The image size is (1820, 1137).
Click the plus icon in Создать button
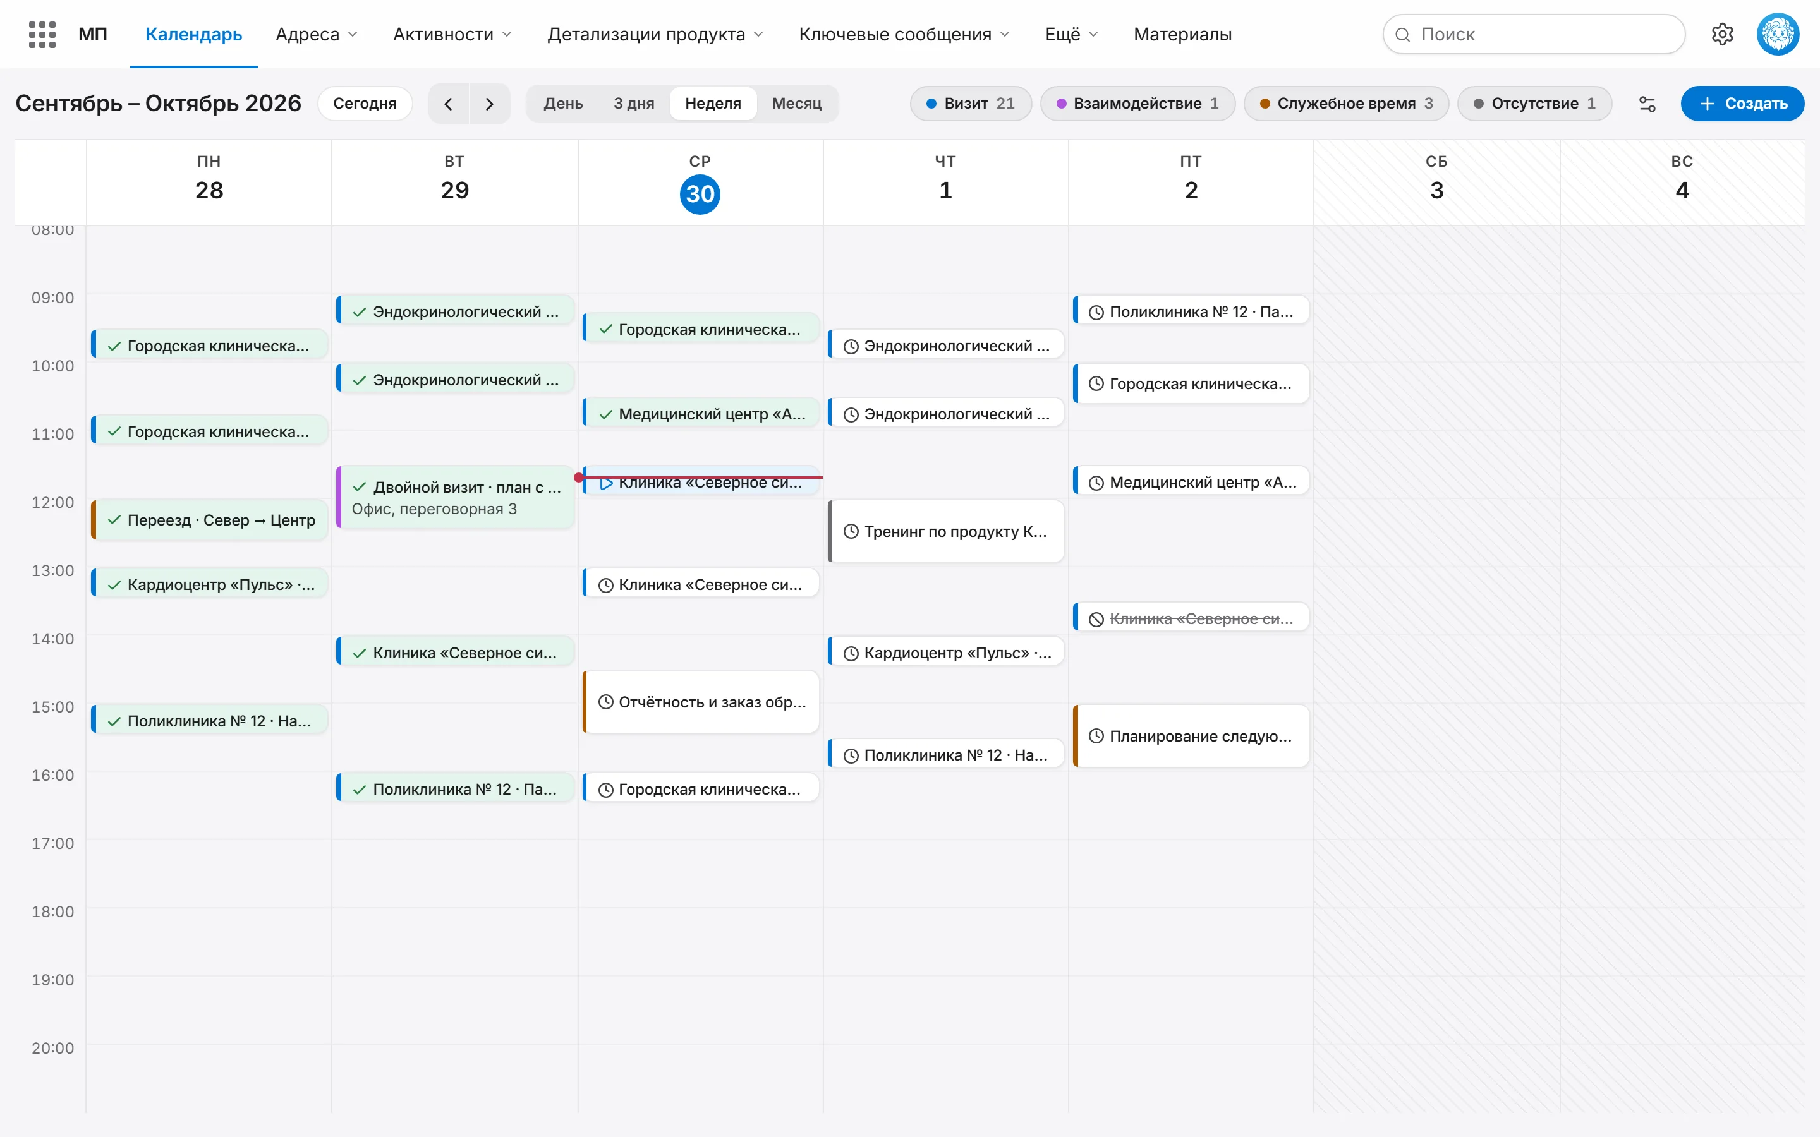click(1707, 104)
